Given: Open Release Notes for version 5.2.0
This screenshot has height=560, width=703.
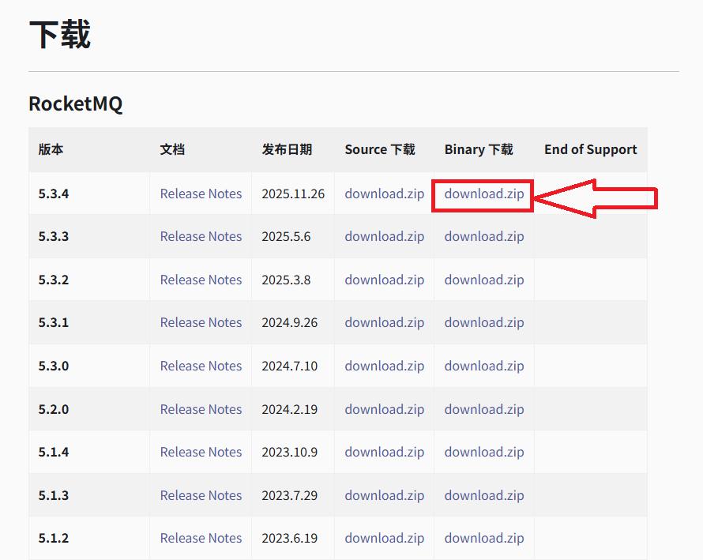Looking at the screenshot, I should click(201, 409).
